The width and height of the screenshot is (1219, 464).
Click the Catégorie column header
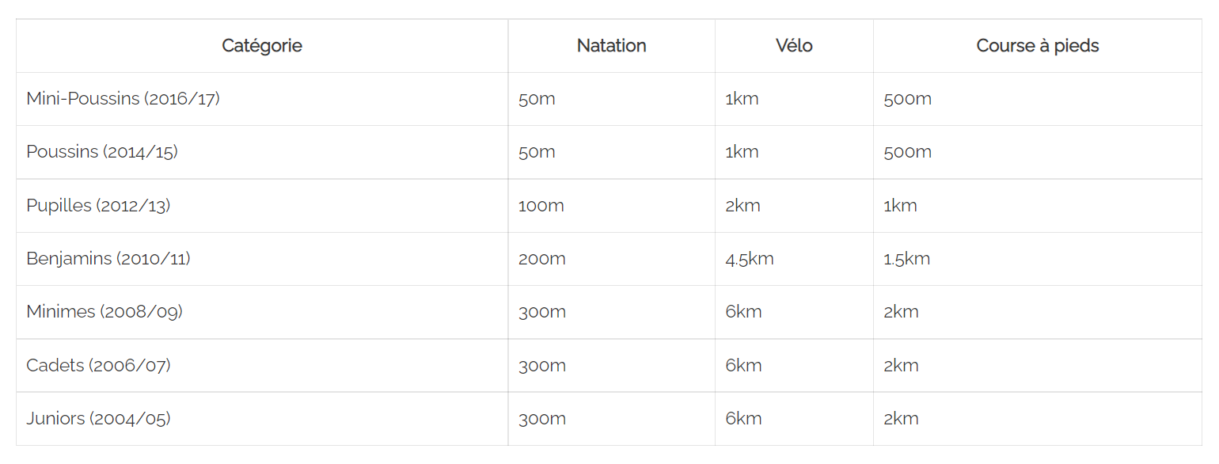262,46
